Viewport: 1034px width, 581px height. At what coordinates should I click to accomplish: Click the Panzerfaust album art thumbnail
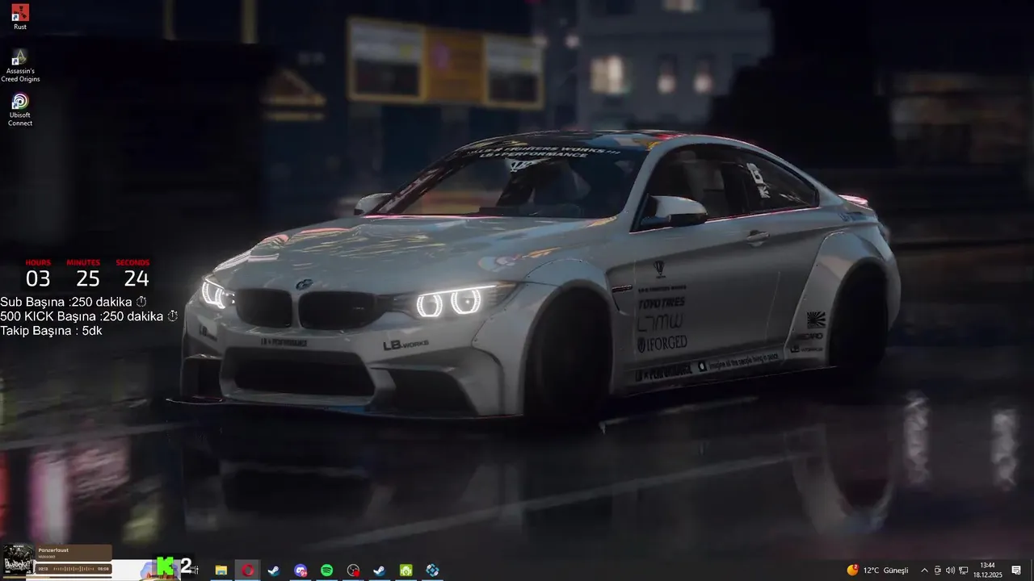pyautogui.click(x=18, y=560)
